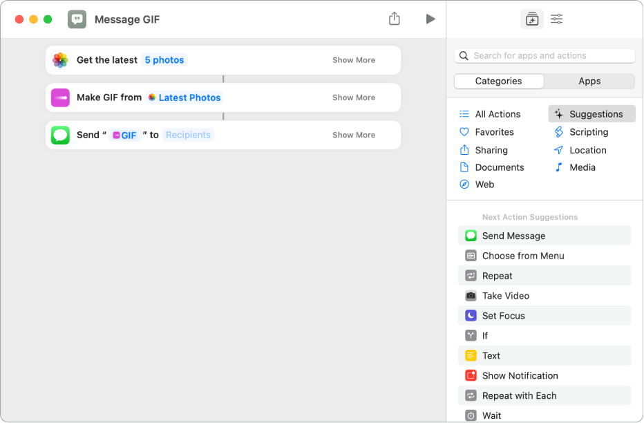Image resolution: width=644 pixels, height=423 pixels.
Task: Open the Action Library panel icon
Action: click(x=531, y=19)
